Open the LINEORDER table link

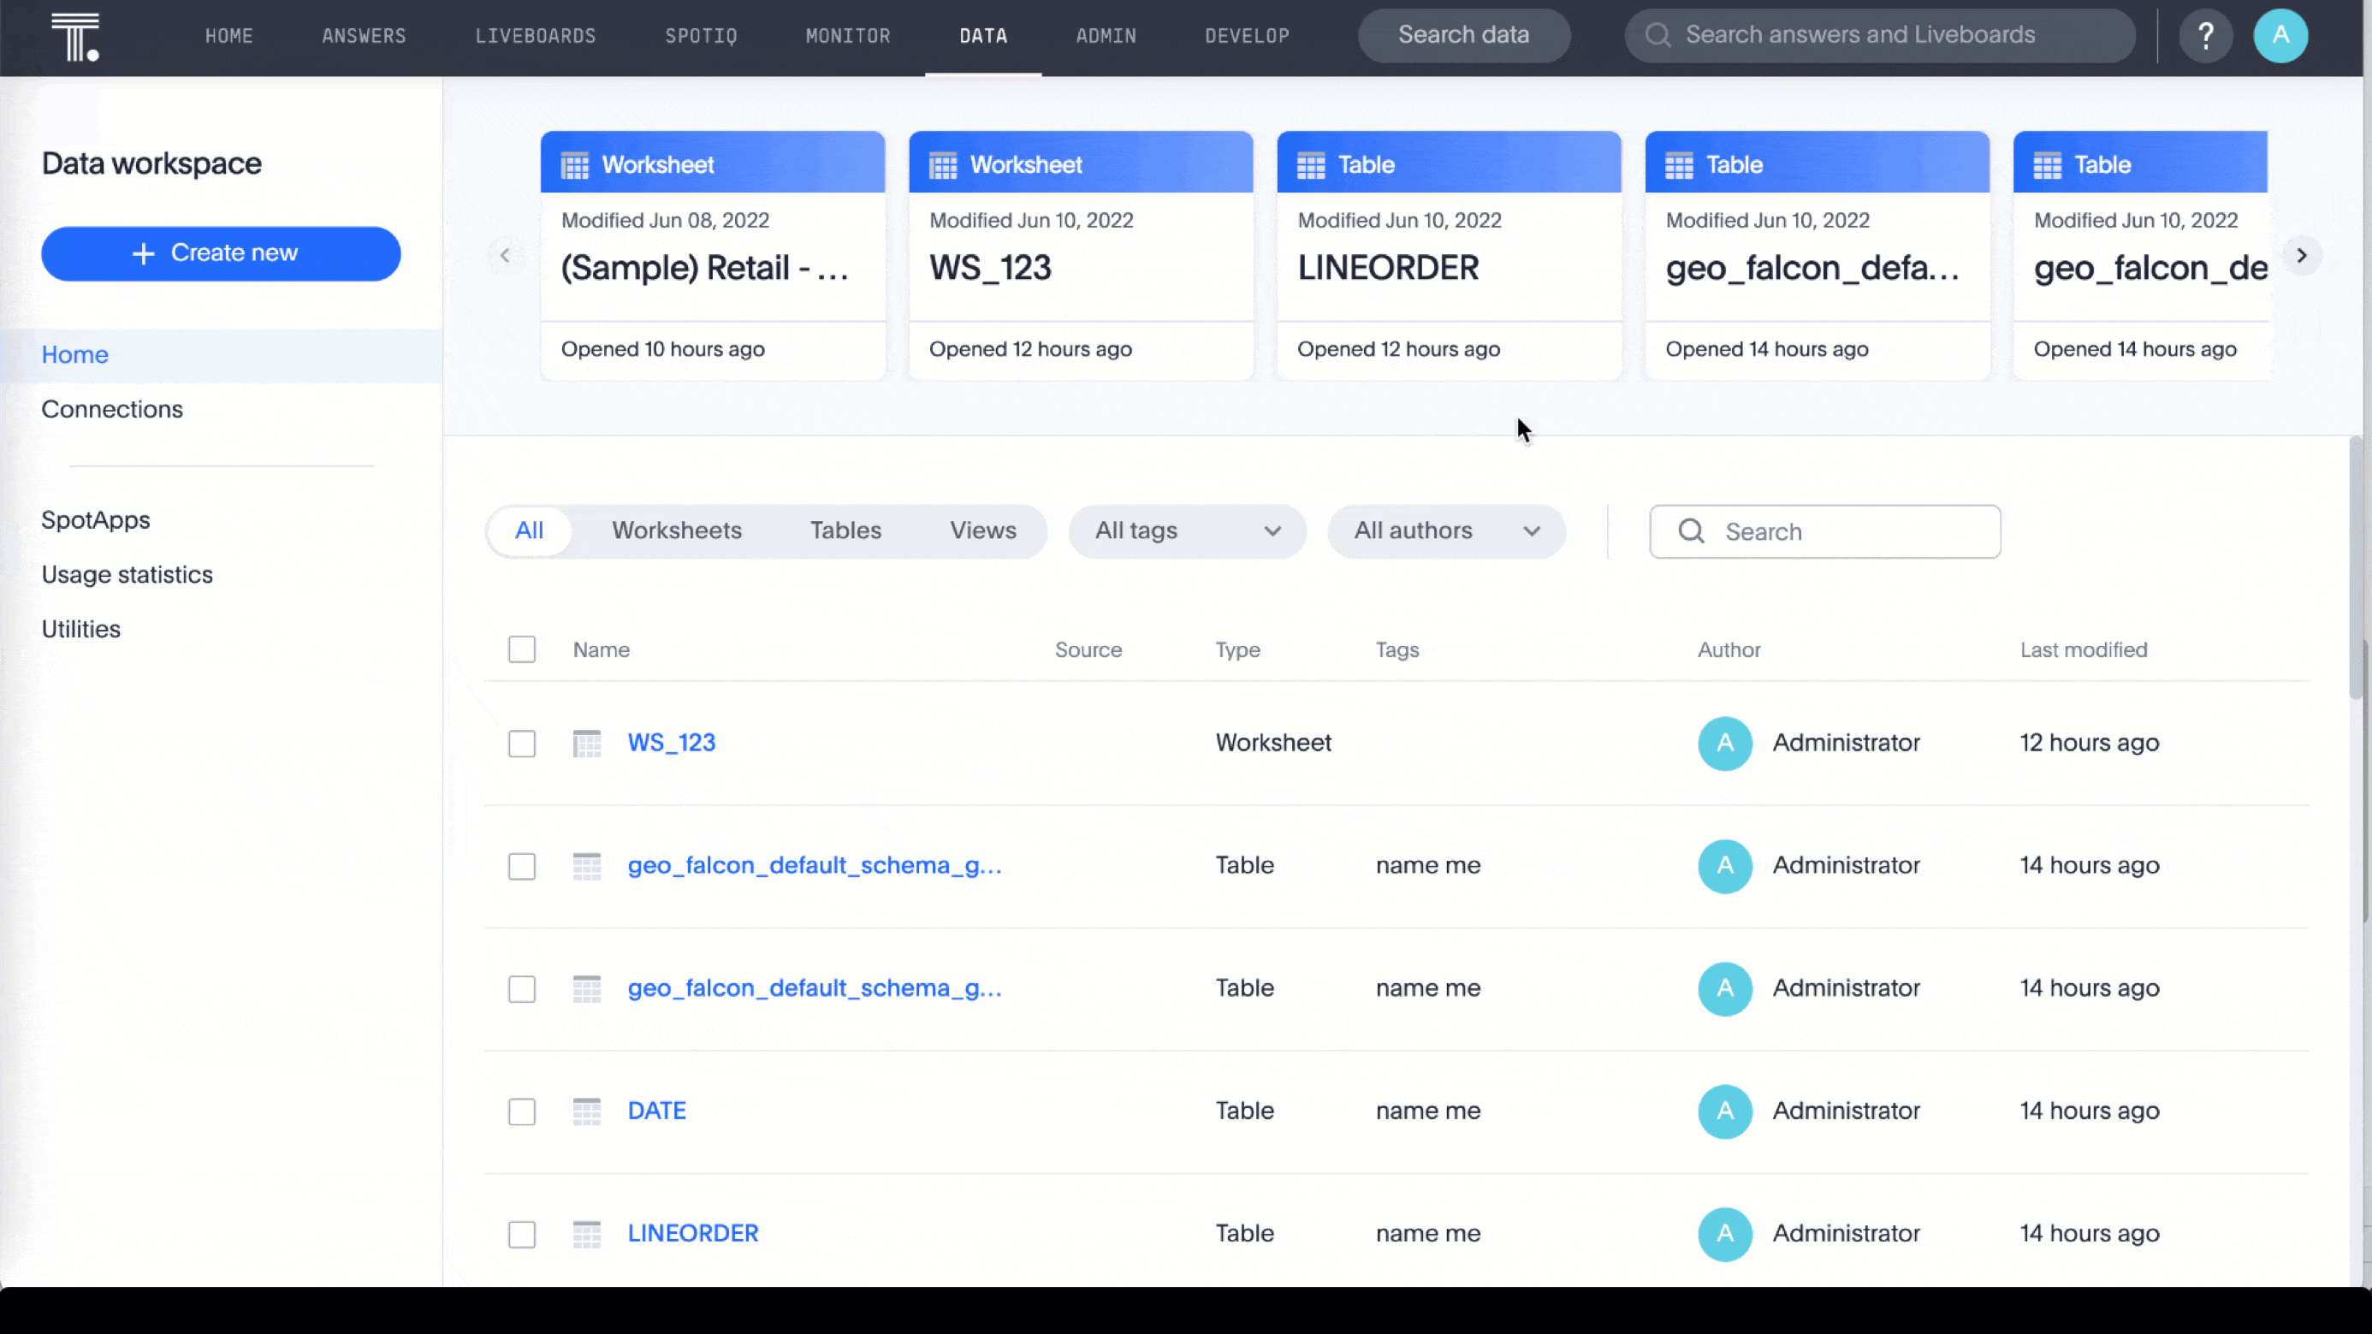692,1234
